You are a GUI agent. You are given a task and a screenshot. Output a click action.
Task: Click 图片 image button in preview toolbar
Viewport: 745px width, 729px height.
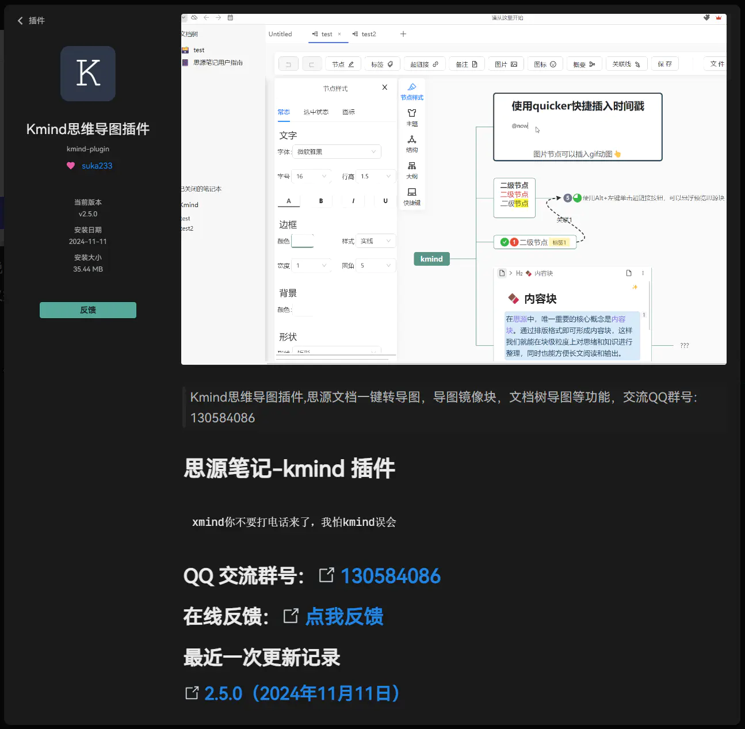[506, 64]
